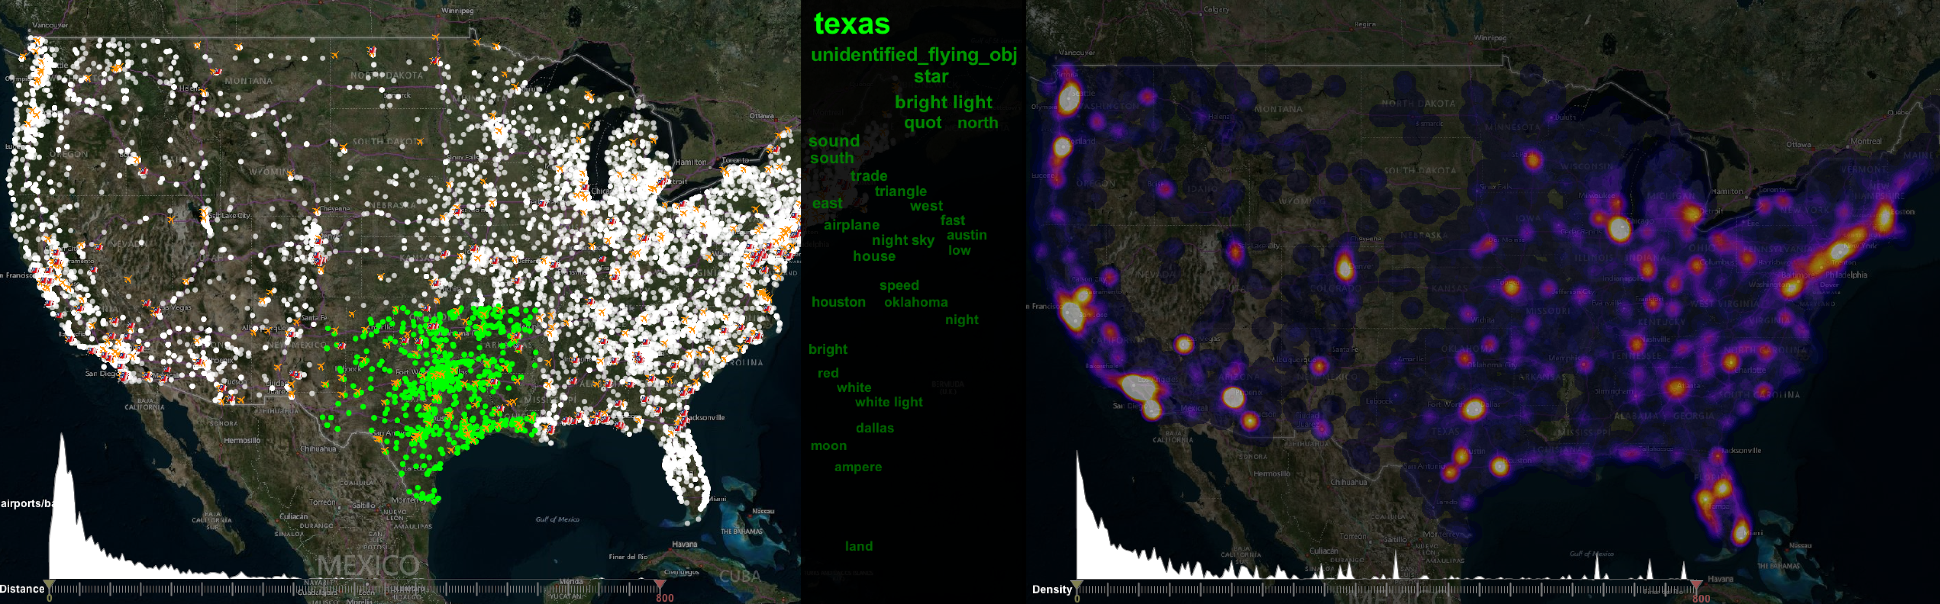This screenshot has height=604, width=1940.
Task: Pick 'houston' from the word cloud
Action: tap(838, 302)
